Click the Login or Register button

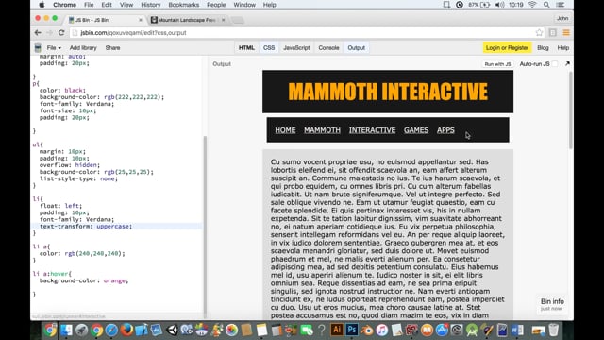click(507, 48)
